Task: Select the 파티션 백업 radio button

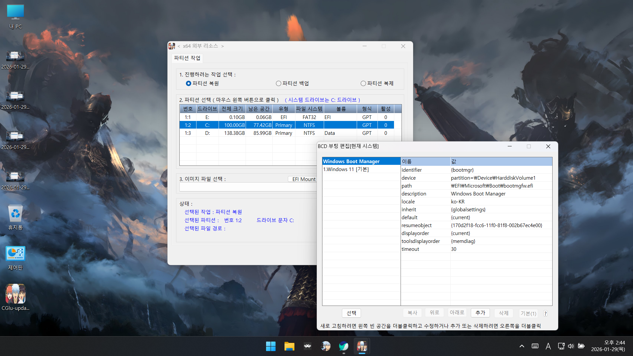Action: [279, 83]
